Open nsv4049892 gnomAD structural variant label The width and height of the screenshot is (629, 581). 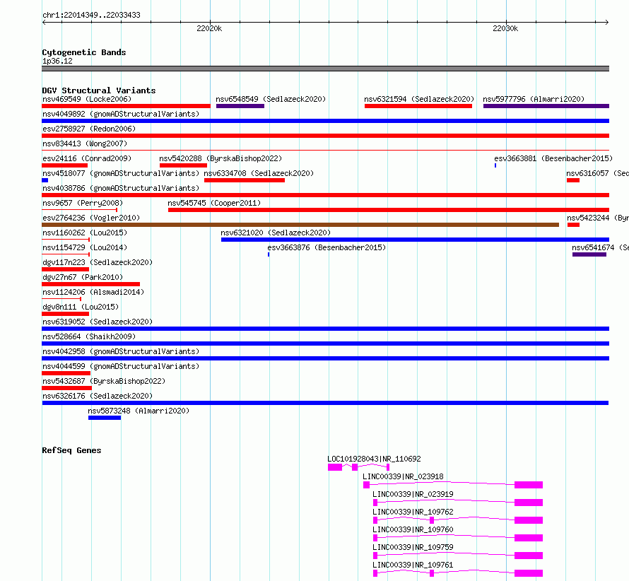[121, 114]
